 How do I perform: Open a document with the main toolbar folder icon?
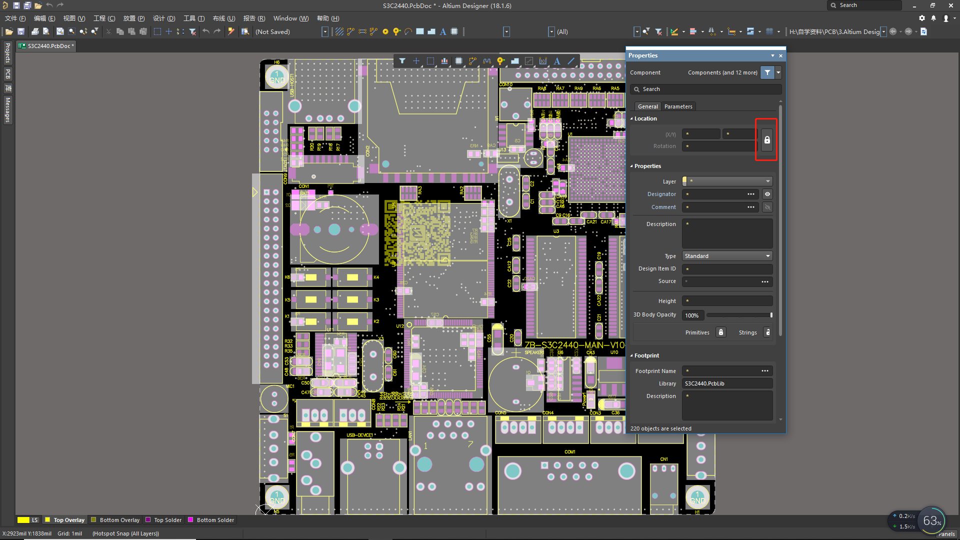(x=9, y=31)
